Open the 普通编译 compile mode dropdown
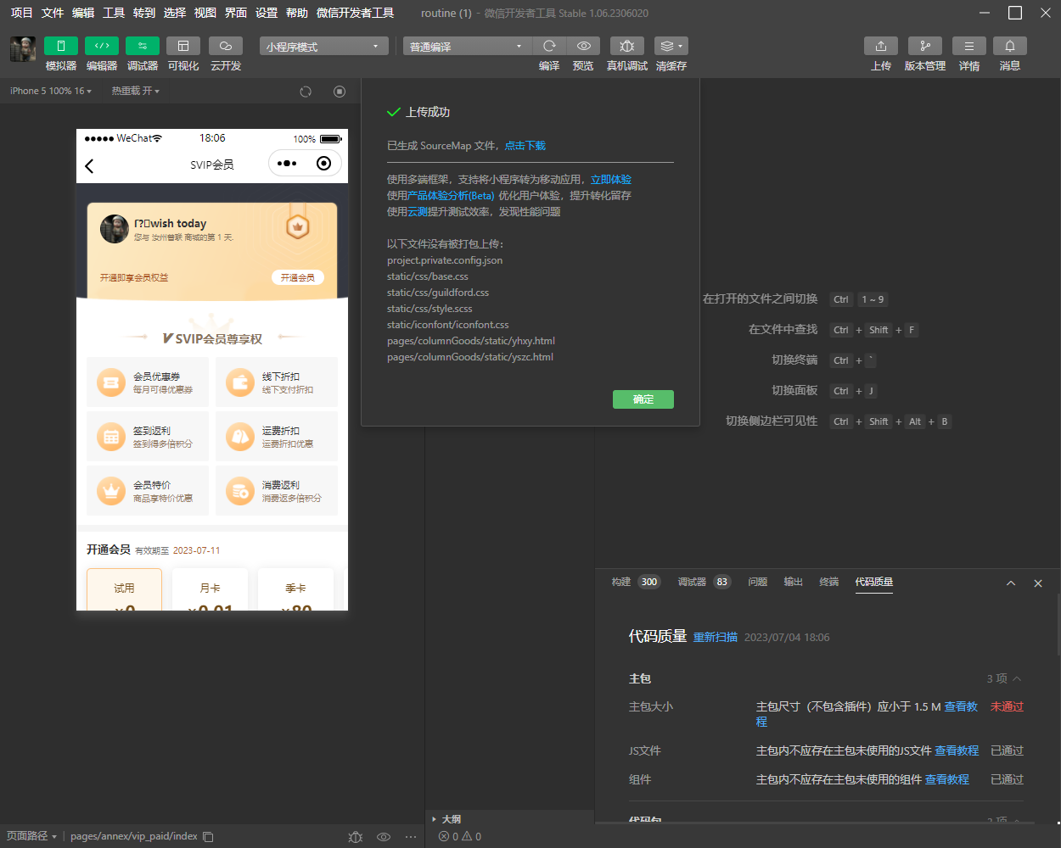This screenshot has width=1061, height=848. (x=467, y=47)
